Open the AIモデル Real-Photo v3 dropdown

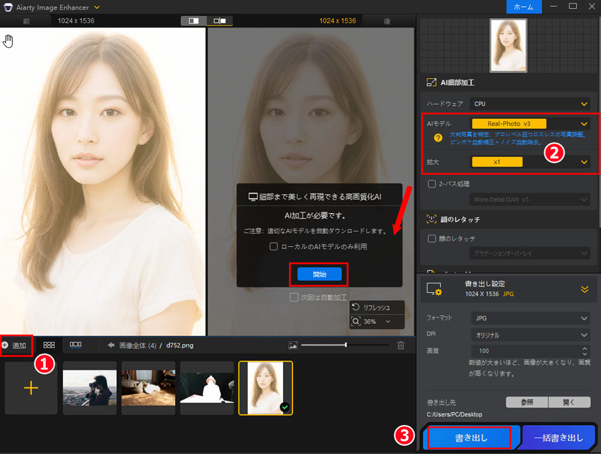530,124
